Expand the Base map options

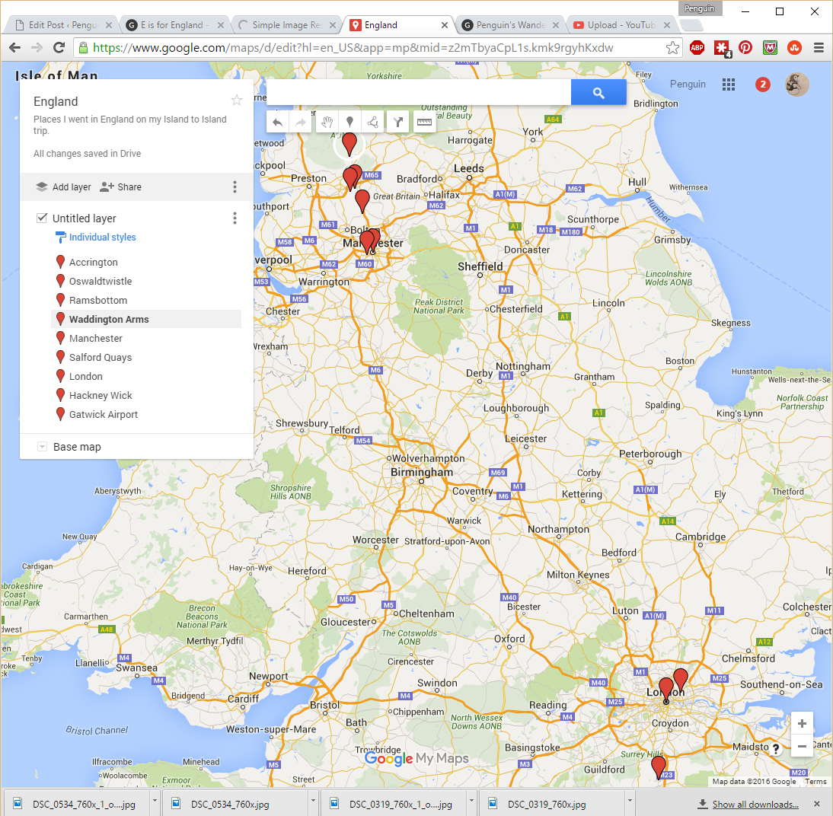point(42,447)
